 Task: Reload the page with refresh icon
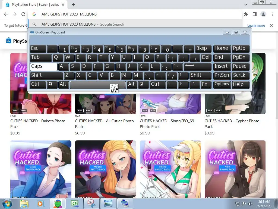click(23, 14)
